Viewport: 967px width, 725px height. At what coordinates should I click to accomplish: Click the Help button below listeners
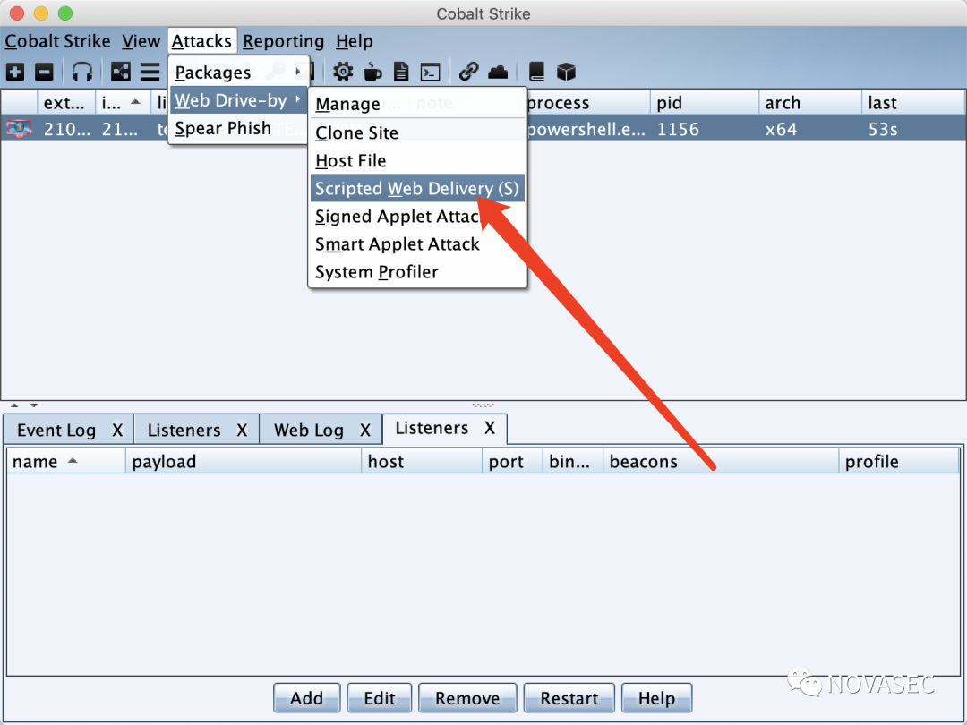656,698
